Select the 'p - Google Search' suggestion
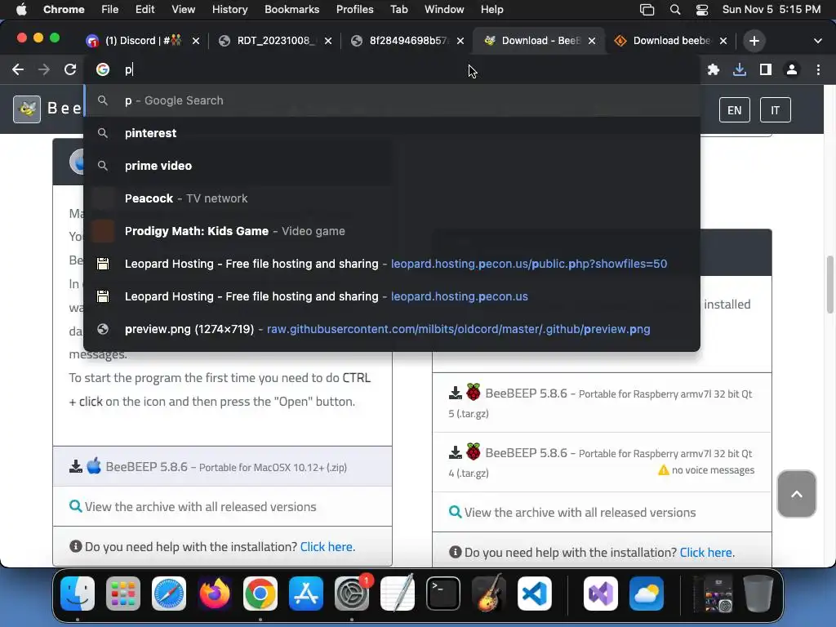 392,100
